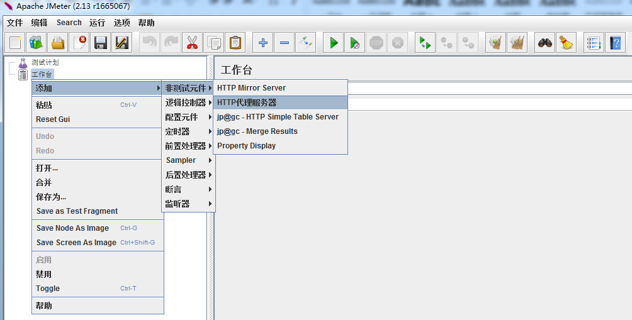
Task: Click the Toggle element enabled icon
Action: click(x=305, y=43)
